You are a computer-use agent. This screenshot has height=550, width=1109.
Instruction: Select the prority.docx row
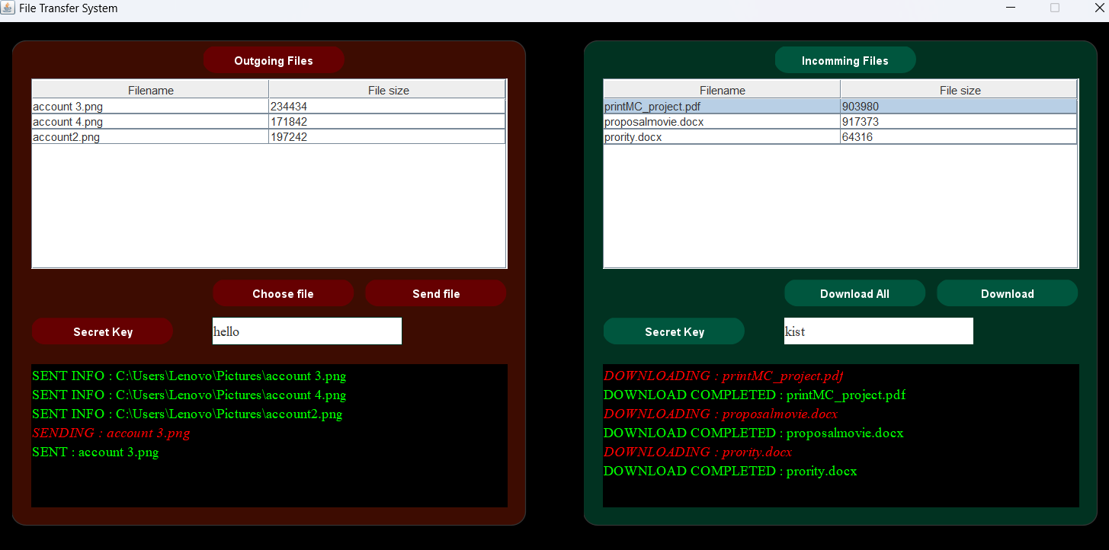[841, 137]
